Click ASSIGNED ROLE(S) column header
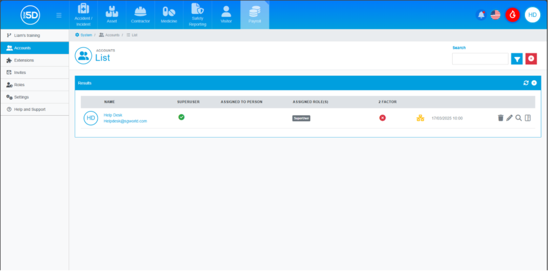 click(311, 102)
